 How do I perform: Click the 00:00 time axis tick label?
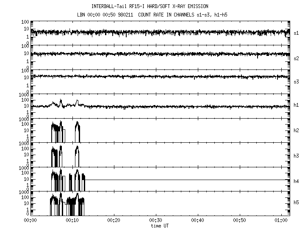click(x=30, y=221)
